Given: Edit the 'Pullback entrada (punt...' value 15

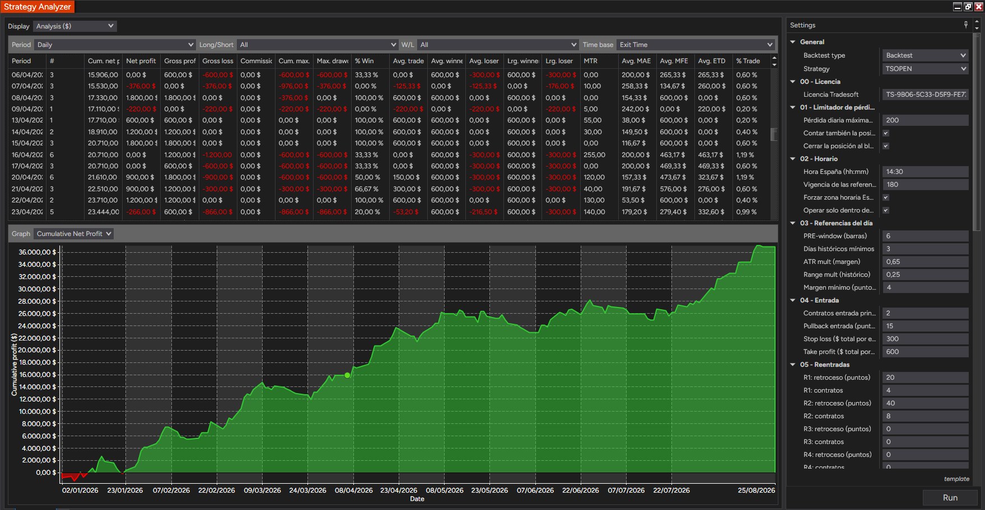Looking at the screenshot, I should (925, 326).
